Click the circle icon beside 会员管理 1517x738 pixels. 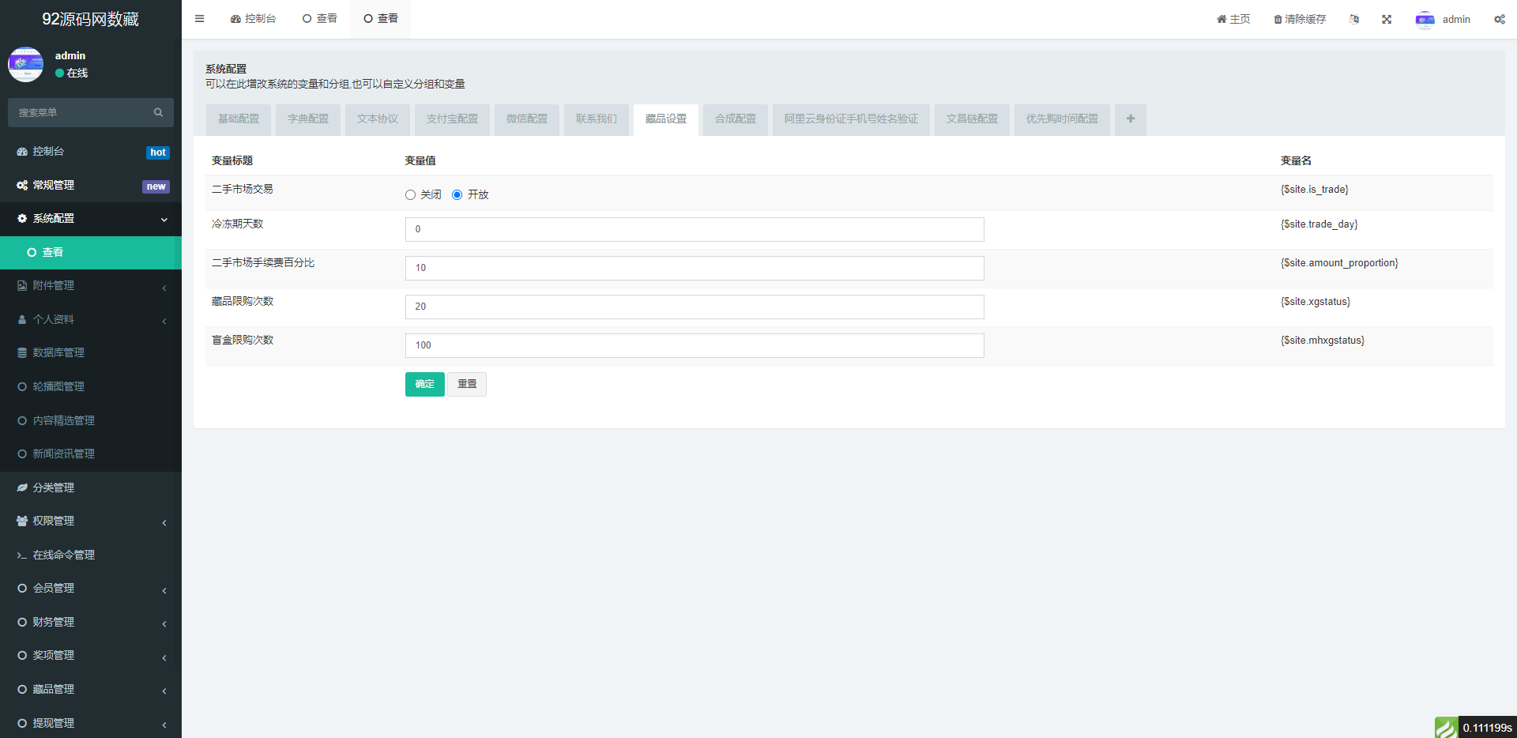click(x=22, y=589)
